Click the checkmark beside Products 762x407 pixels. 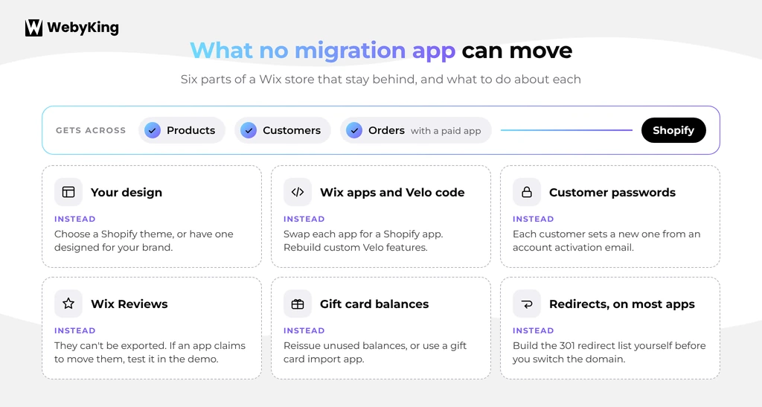152,130
